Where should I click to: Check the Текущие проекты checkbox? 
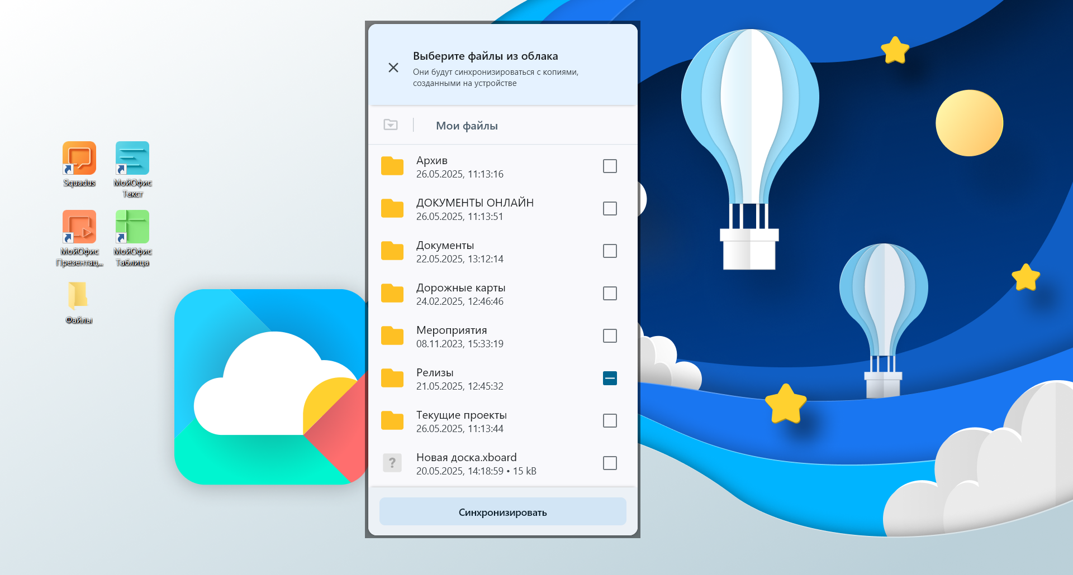(610, 421)
